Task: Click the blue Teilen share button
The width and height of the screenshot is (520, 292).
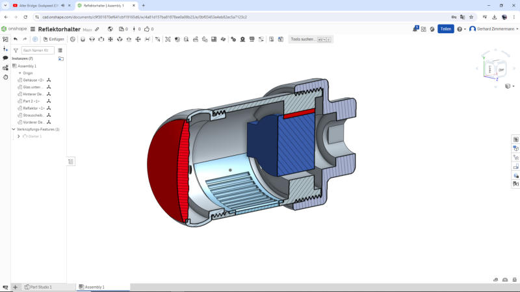Action: click(x=445, y=29)
